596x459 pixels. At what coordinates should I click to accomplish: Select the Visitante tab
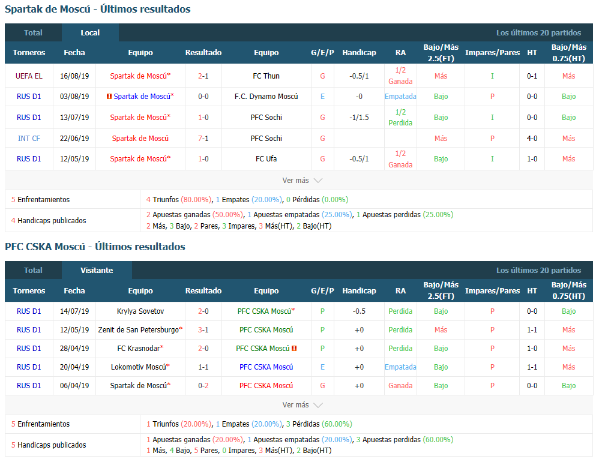(x=97, y=271)
